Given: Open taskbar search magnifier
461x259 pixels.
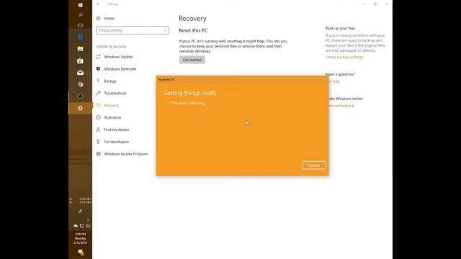Looking at the screenshot, I should 80,14.
